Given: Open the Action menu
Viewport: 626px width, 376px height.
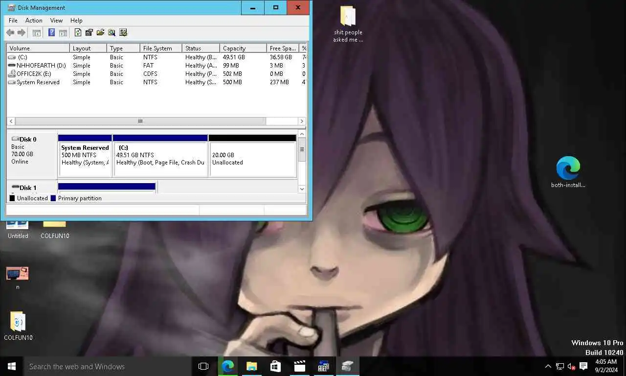Looking at the screenshot, I should coord(34,21).
